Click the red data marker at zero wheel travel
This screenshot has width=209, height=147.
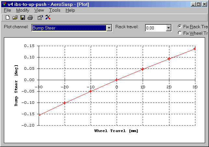(117, 80)
